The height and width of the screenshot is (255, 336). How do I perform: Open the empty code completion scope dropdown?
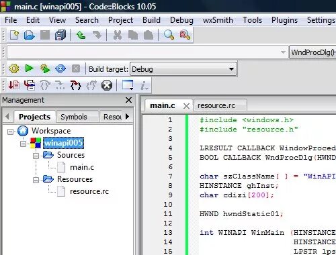point(148,52)
